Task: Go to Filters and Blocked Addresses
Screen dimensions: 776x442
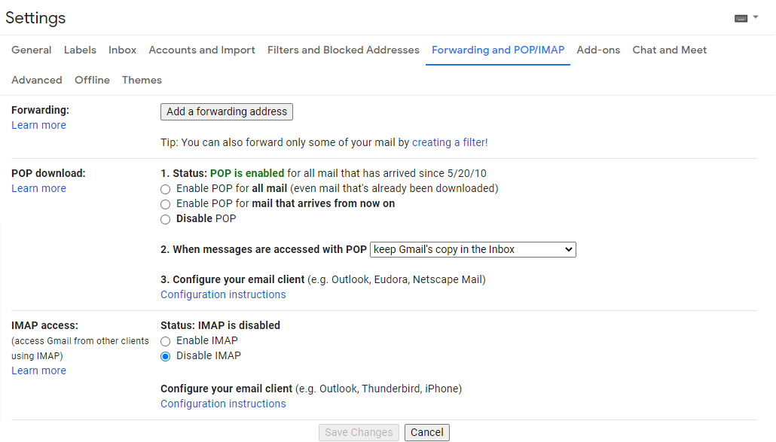Action: (x=343, y=50)
